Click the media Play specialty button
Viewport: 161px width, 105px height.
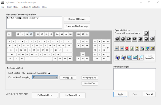pyautogui.click(x=117, y=39)
